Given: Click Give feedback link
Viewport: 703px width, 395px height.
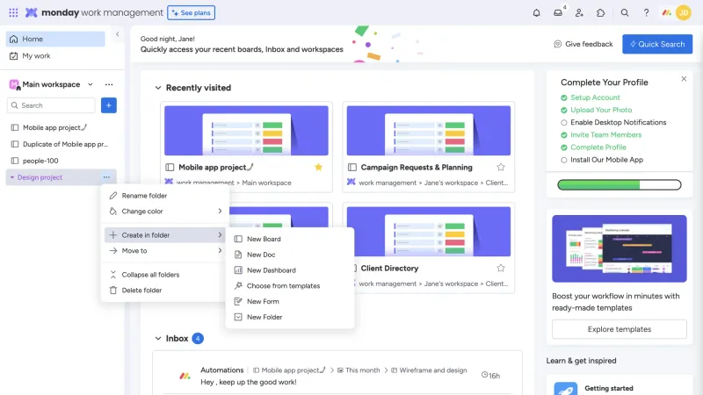Looking at the screenshot, I should (583, 44).
